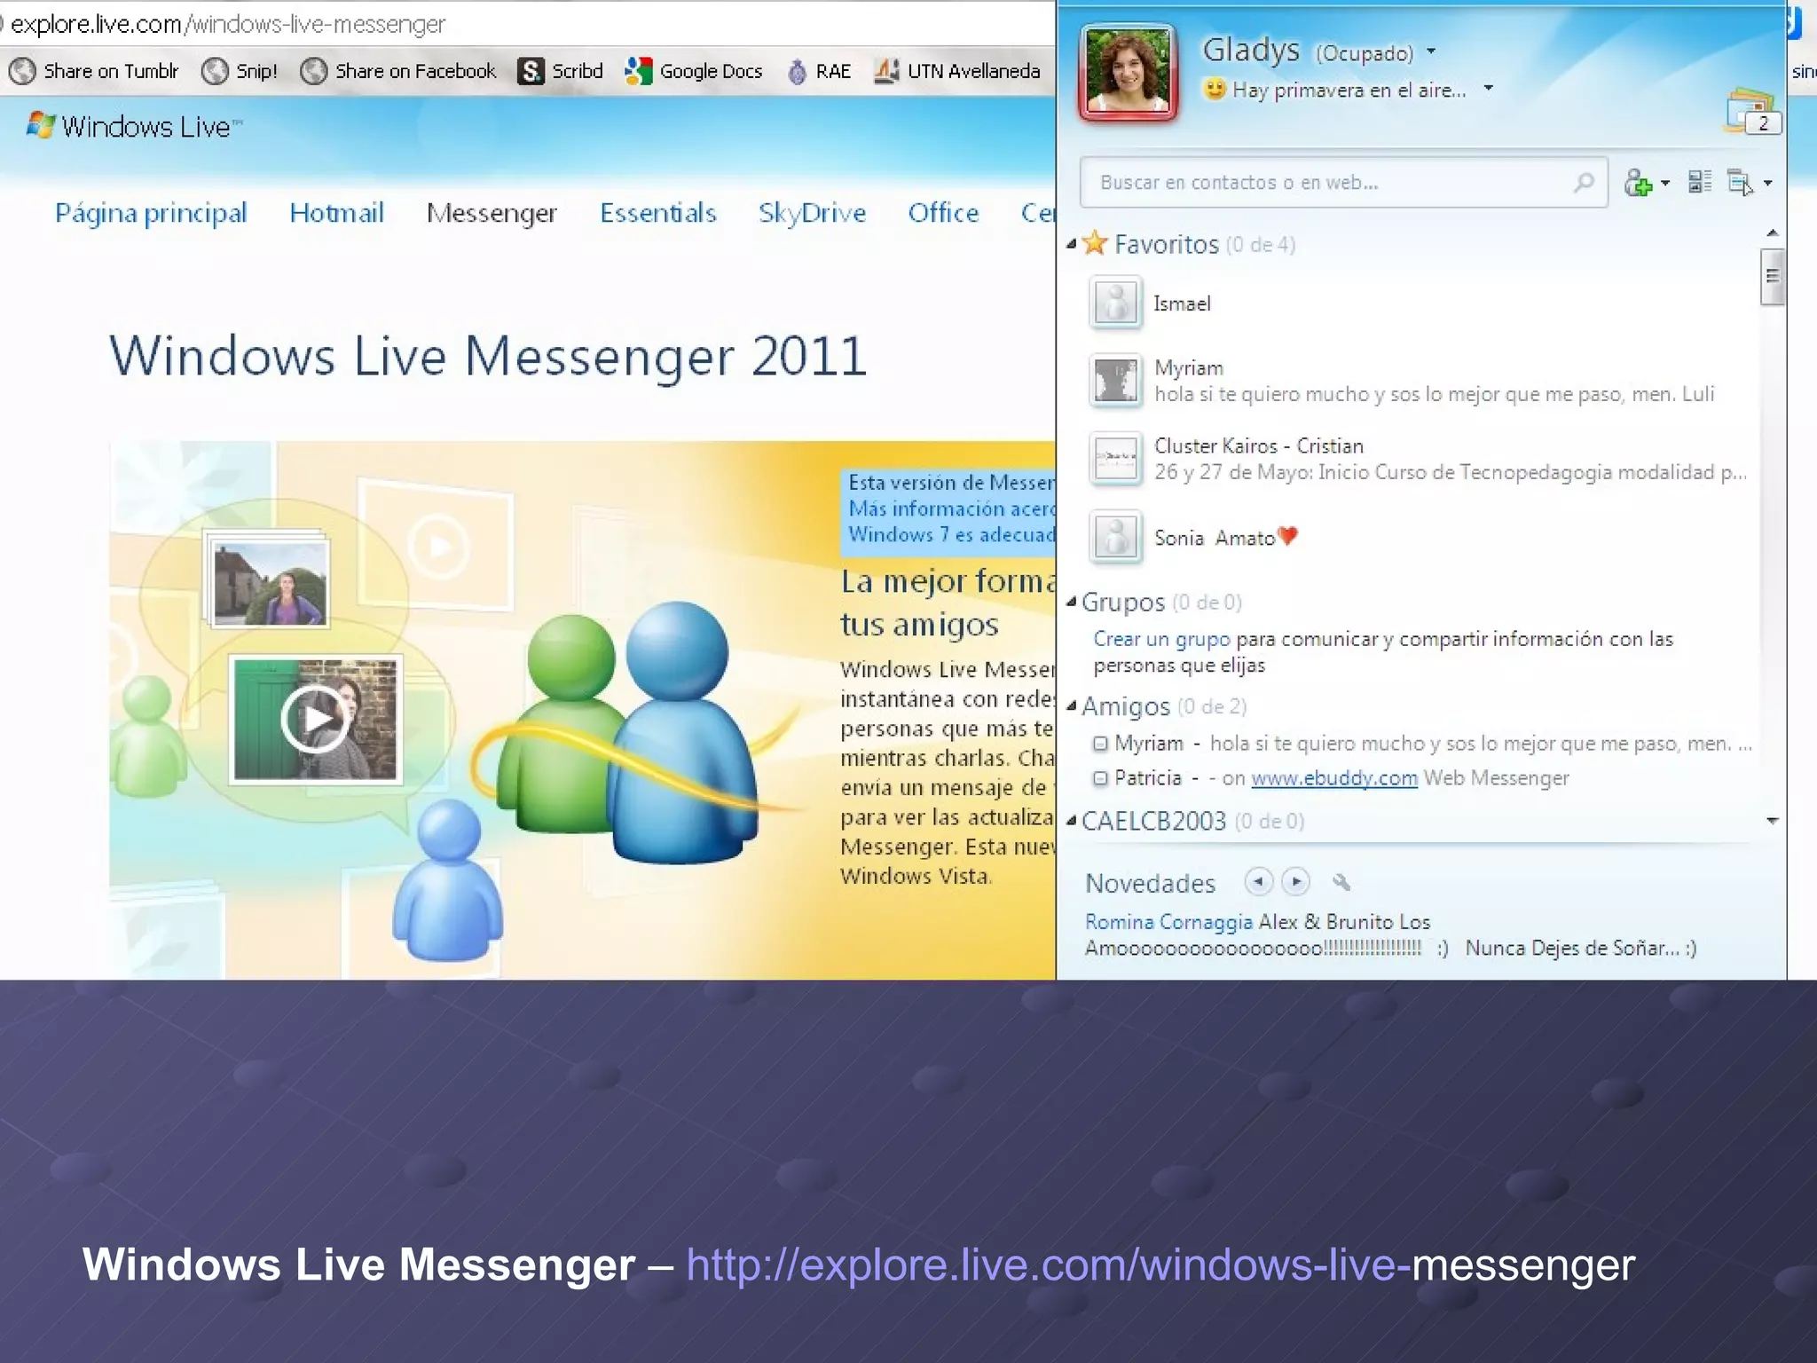Image resolution: width=1817 pixels, height=1363 pixels.
Task: Select the contact Ismael
Action: click(x=1182, y=303)
